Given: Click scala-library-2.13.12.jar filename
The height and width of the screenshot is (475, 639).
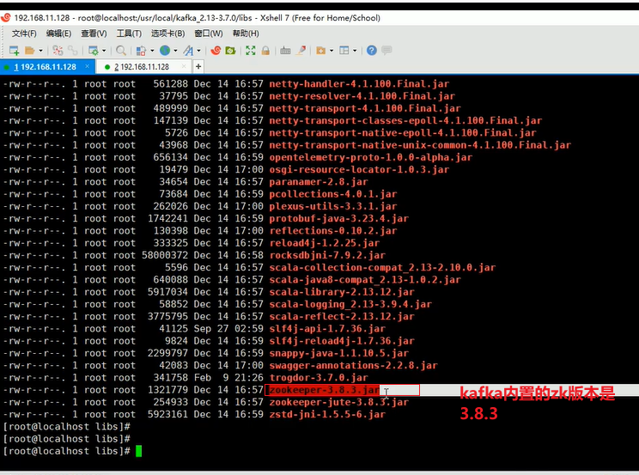Looking at the screenshot, I should point(342,292).
